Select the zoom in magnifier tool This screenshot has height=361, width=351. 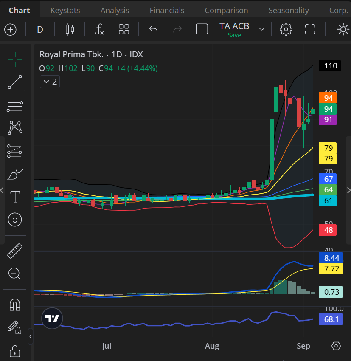point(14,273)
